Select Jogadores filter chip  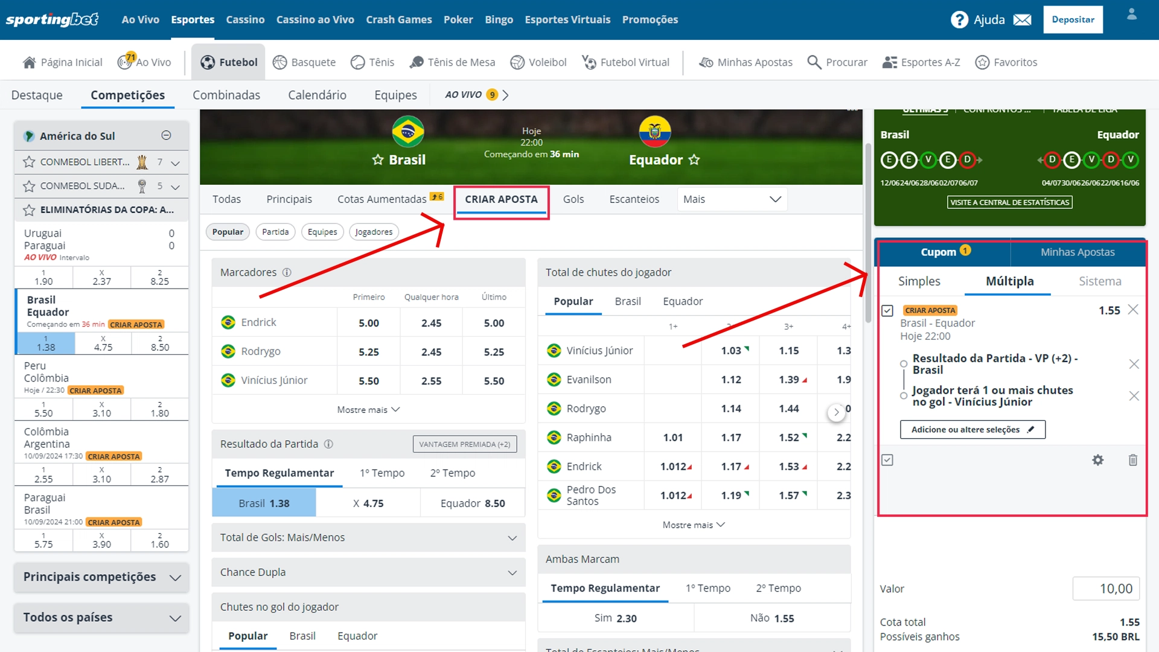click(x=374, y=232)
